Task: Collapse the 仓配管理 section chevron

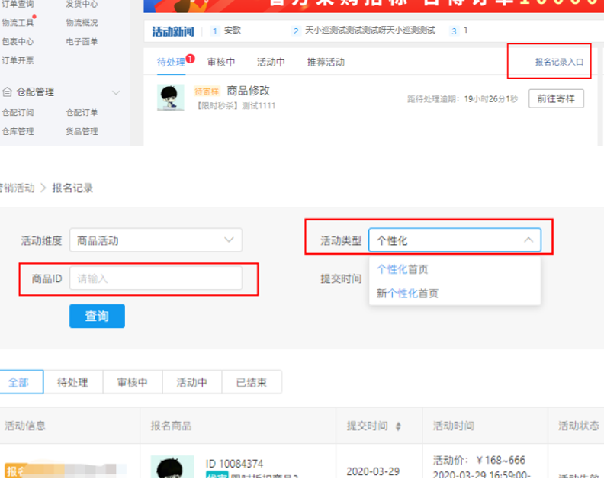Action: tap(116, 92)
